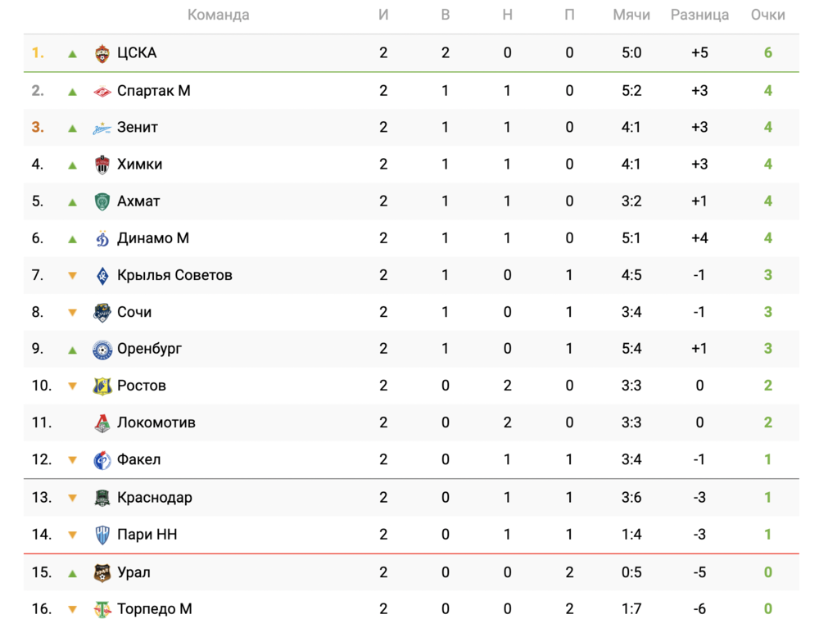Click the Lokomotiv team logo
This screenshot has height=637, width=819.
pyautogui.click(x=102, y=423)
